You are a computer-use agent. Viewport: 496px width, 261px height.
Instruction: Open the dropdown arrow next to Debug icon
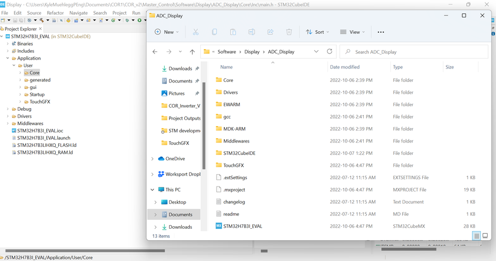click(x=133, y=20)
